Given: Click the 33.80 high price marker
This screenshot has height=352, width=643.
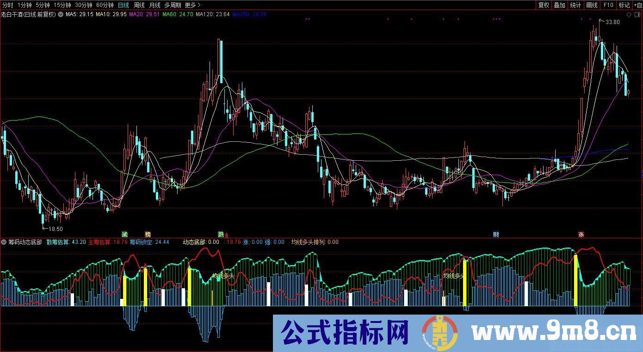Looking at the screenshot, I should pyautogui.click(x=612, y=22).
